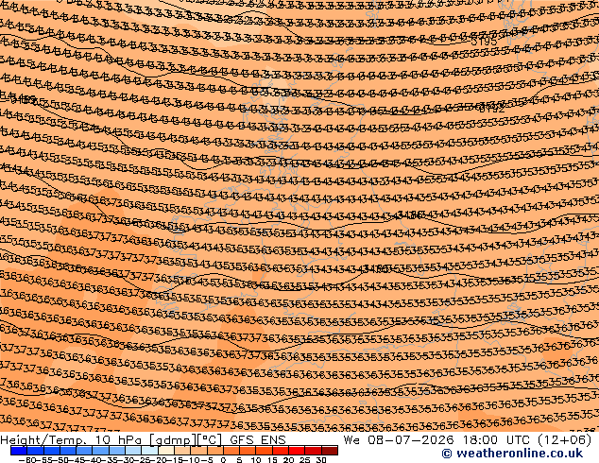Click the '-20' legend label
The height and width of the screenshot is (463, 599).
pos(159,459)
